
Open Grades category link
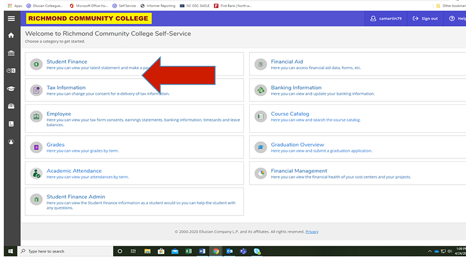[55, 144]
